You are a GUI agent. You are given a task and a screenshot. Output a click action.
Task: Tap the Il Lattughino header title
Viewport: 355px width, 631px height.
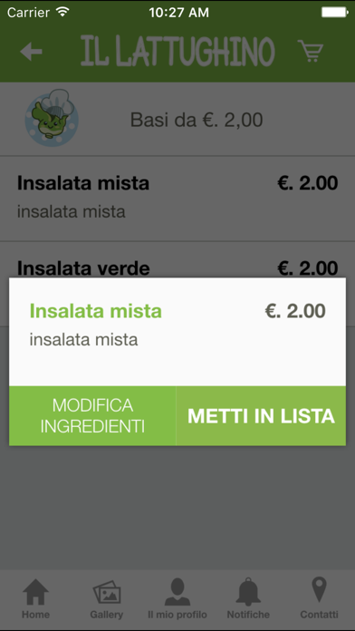[177, 52]
